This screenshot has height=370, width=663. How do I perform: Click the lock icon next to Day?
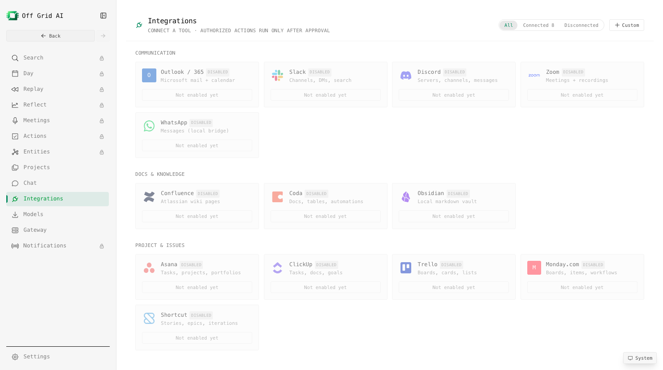click(x=102, y=74)
